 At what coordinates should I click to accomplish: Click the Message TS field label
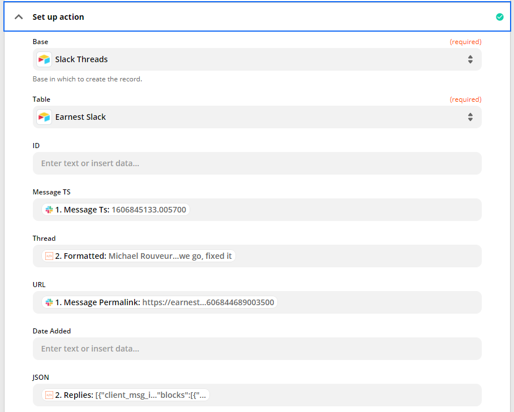pyautogui.click(x=52, y=192)
